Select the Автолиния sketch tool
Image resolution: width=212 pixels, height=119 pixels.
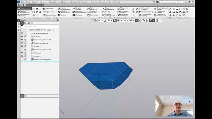48,9
